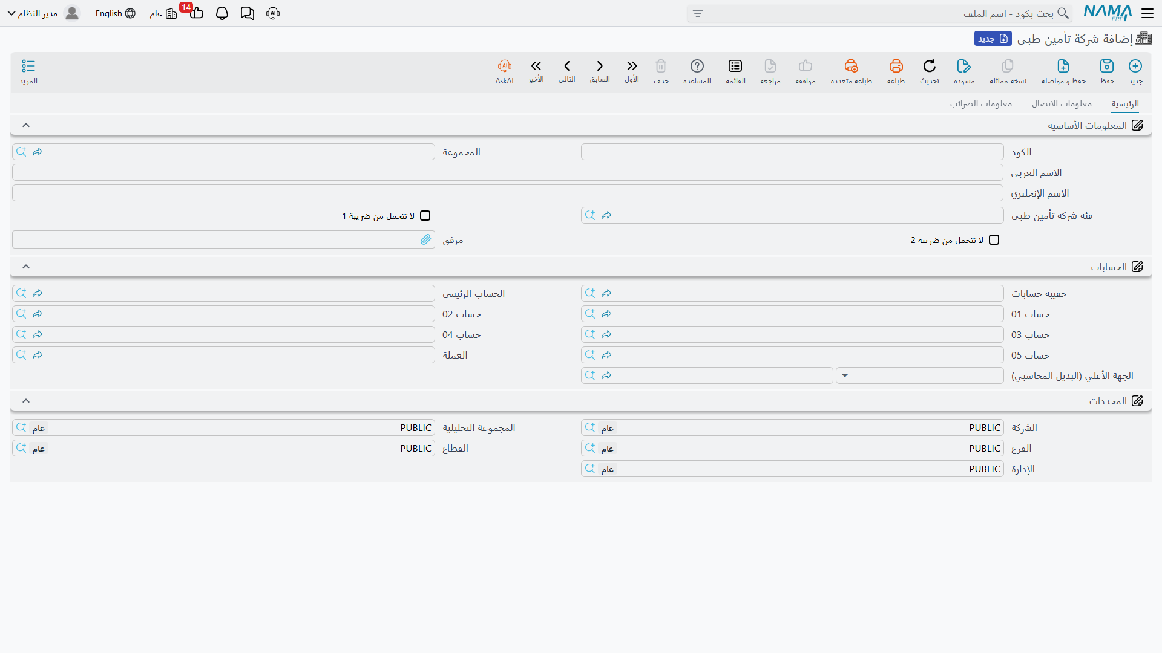The image size is (1162, 653).
Task: Click search icon in حساب 03 field
Action: click(x=591, y=334)
